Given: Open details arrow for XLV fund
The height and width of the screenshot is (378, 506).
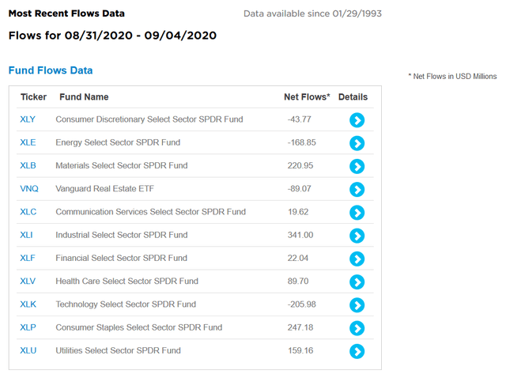Looking at the screenshot, I should (x=357, y=282).
